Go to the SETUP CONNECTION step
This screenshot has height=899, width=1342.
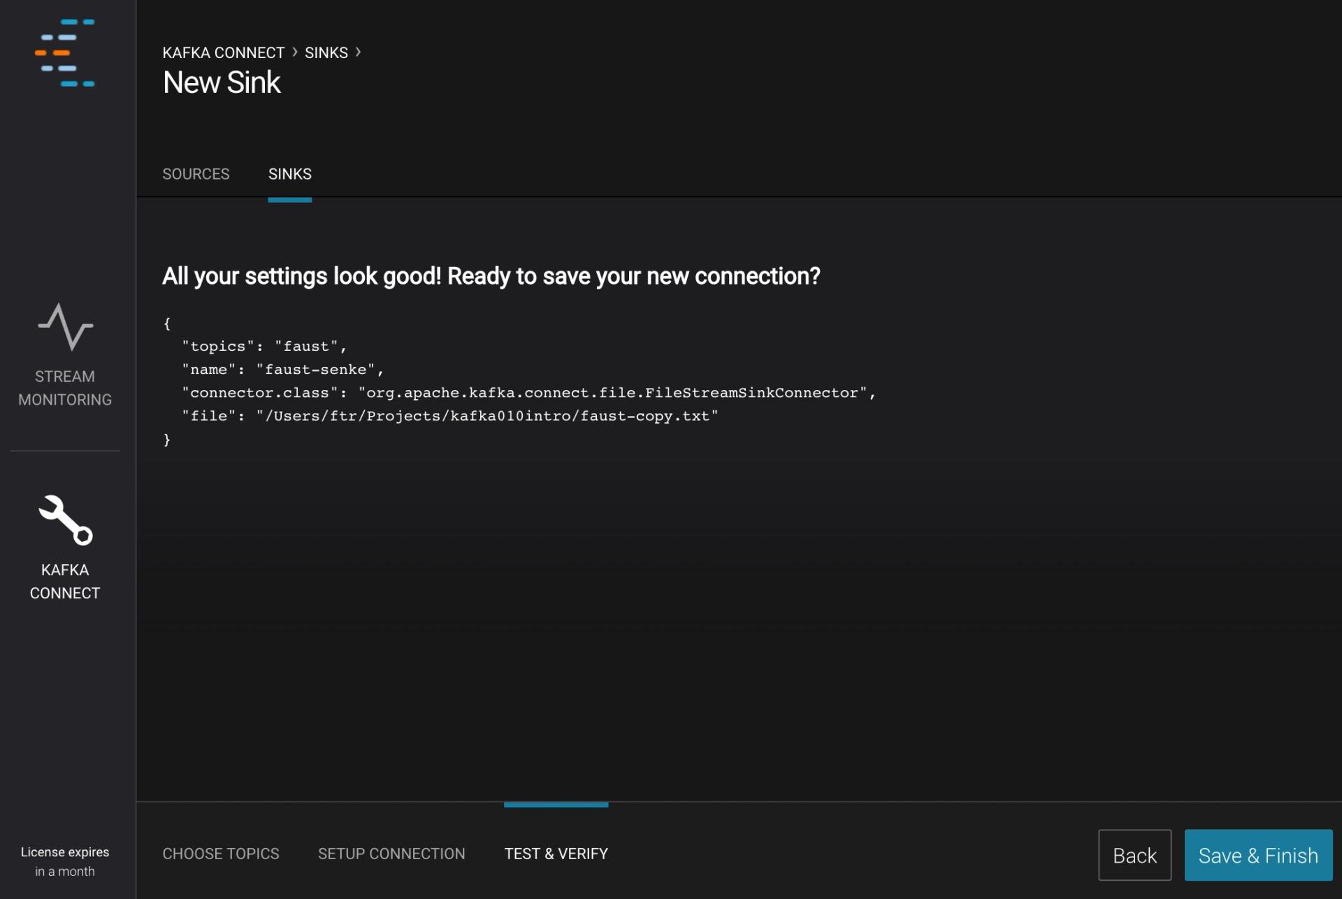(x=391, y=854)
